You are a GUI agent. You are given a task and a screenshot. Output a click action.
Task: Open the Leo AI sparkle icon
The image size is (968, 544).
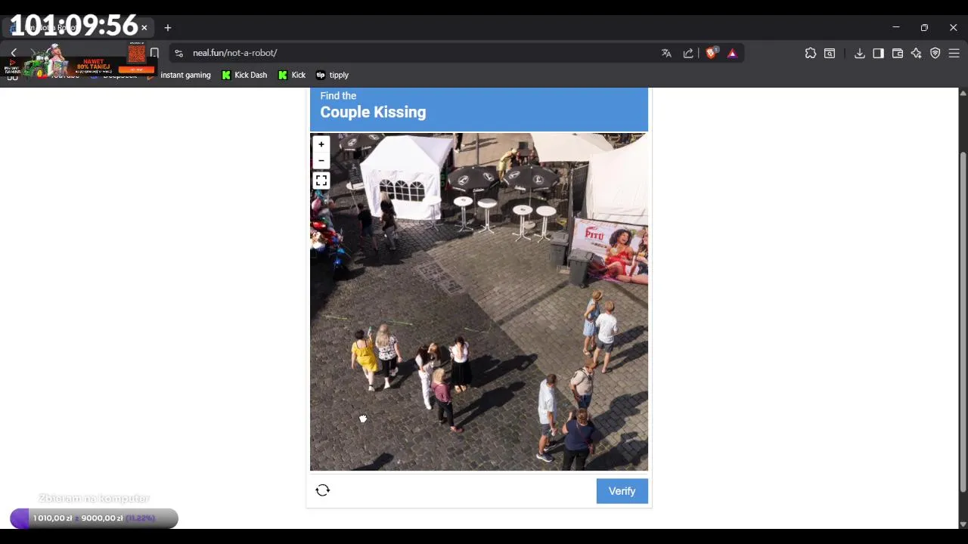(917, 53)
